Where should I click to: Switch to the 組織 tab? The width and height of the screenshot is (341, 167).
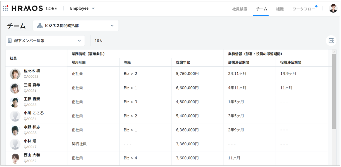coord(280,9)
